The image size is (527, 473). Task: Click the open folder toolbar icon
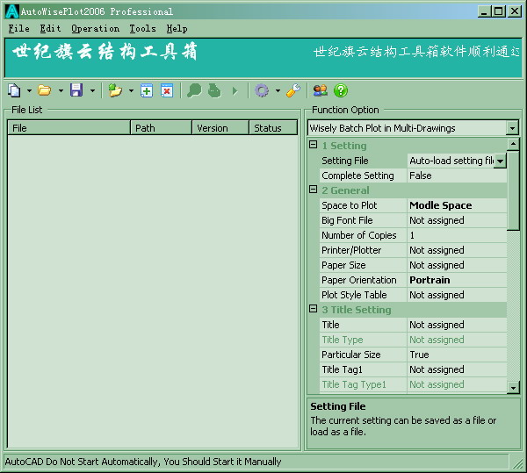45,90
